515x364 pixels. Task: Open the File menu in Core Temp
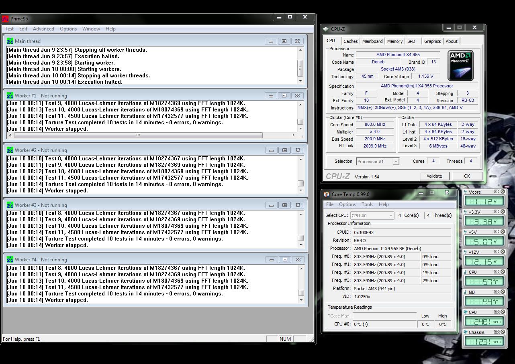point(330,204)
